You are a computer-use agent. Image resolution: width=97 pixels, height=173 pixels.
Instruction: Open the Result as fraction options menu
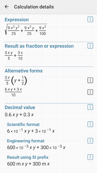click(90, 46)
